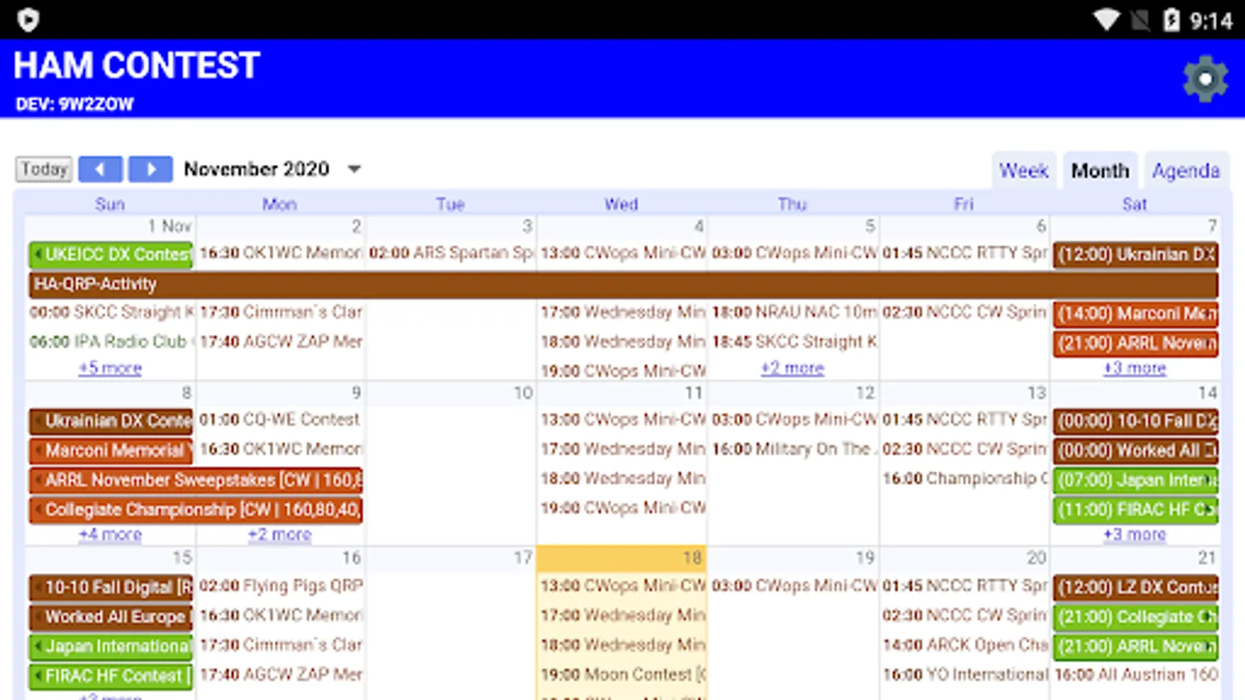Open the 16:00 All Austrian 160 event

[x=1136, y=674]
